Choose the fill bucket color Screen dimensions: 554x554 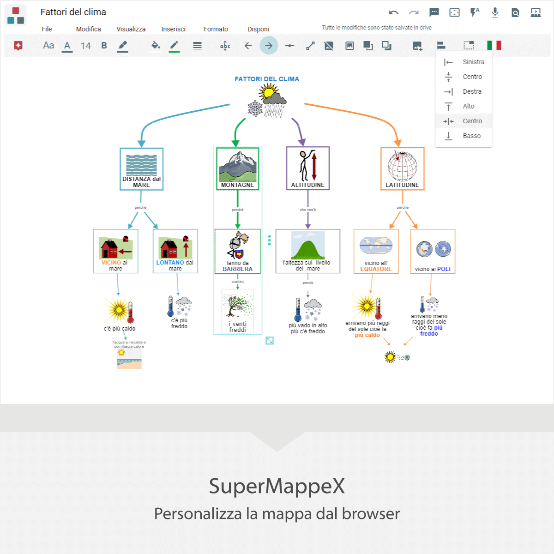pos(156,46)
